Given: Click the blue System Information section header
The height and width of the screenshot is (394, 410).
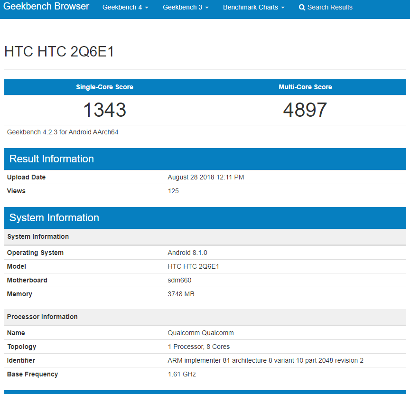Looking at the screenshot, I should [x=205, y=218].
